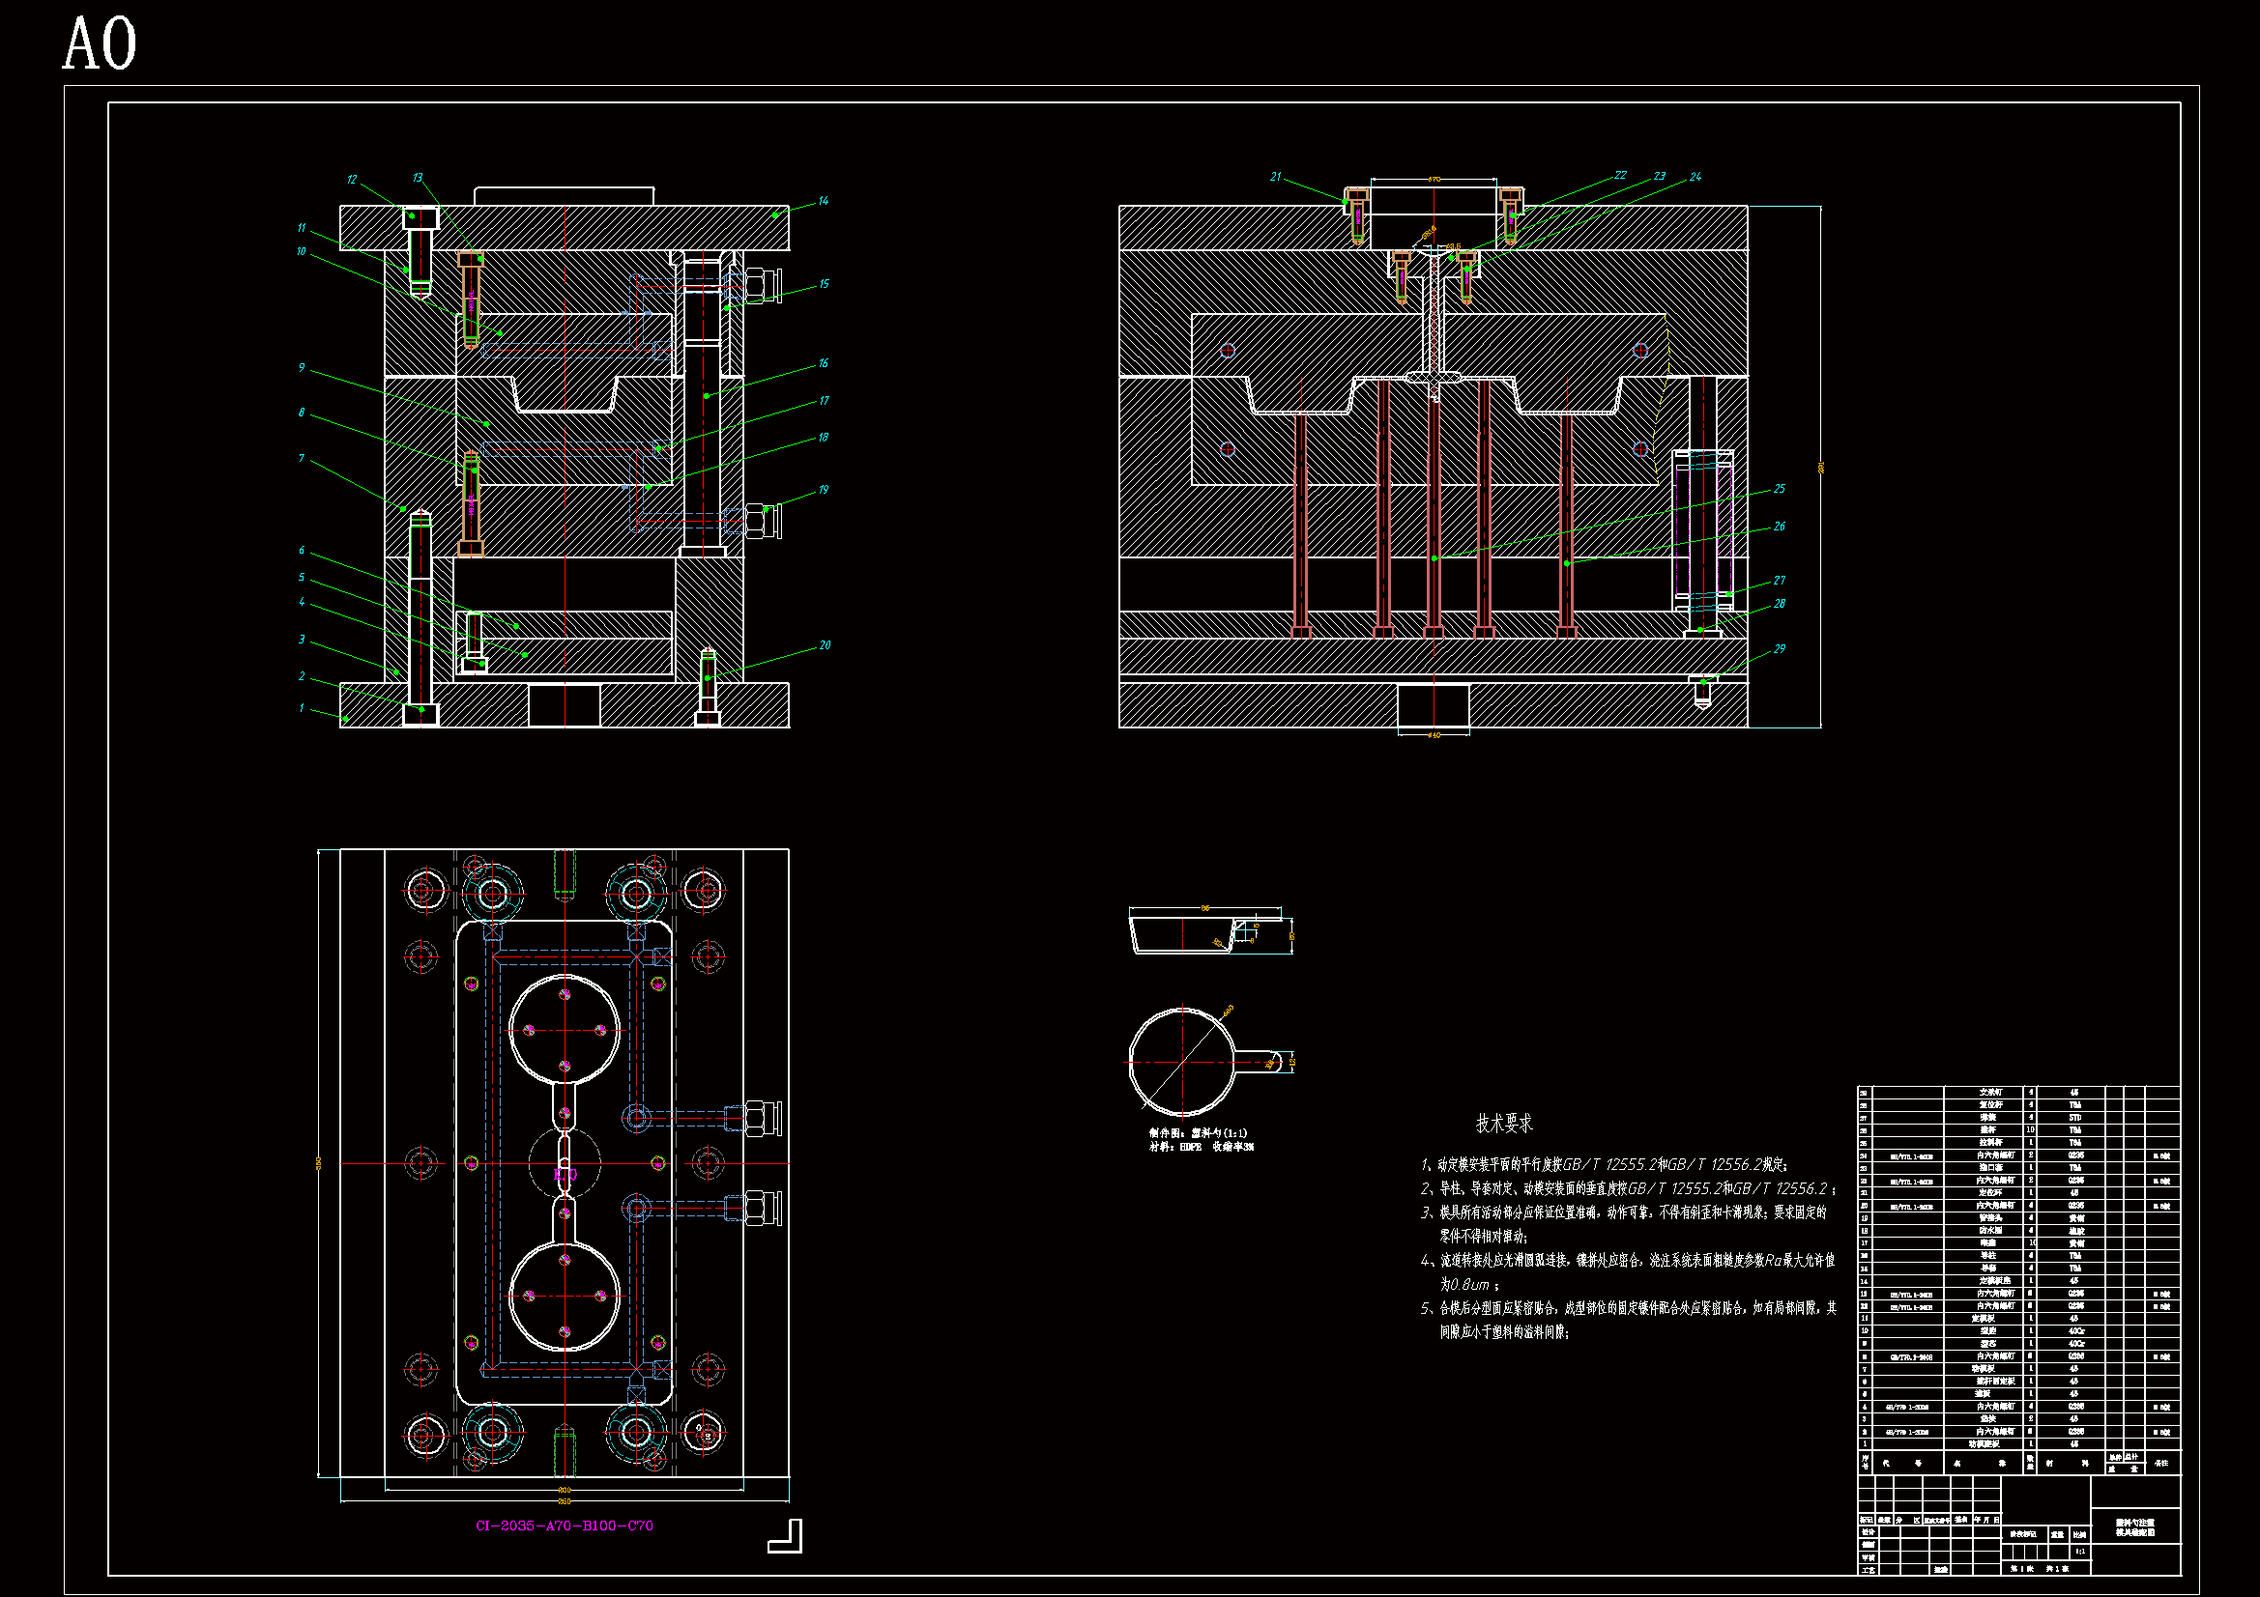
Task: Click callout number 1 at bottom-left
Action: (302, 708)
